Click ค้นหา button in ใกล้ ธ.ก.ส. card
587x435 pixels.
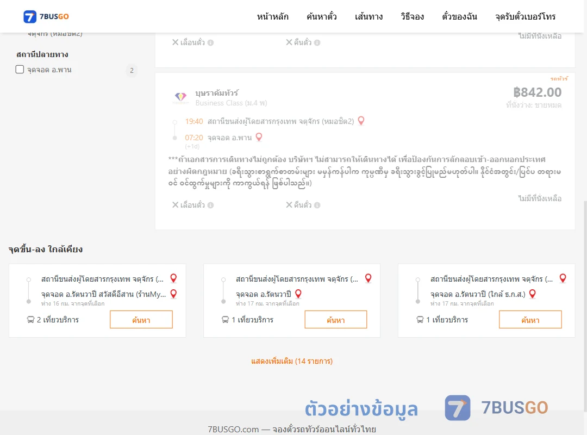coord(530,320)
